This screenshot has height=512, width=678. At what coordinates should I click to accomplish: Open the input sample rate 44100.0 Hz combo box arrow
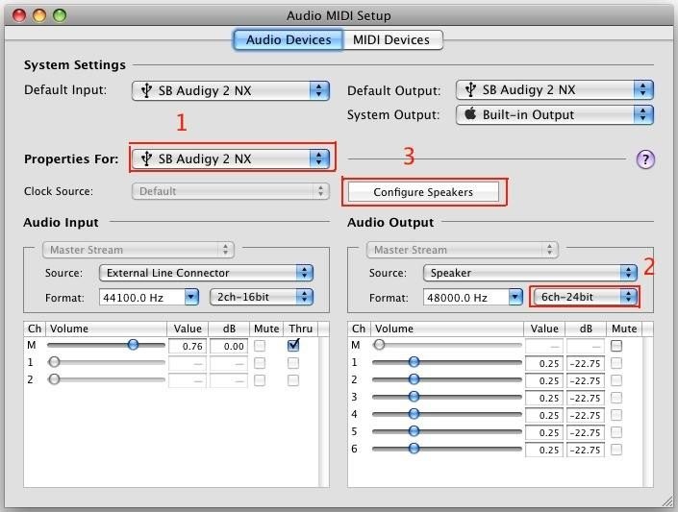[x=191, y=297]
